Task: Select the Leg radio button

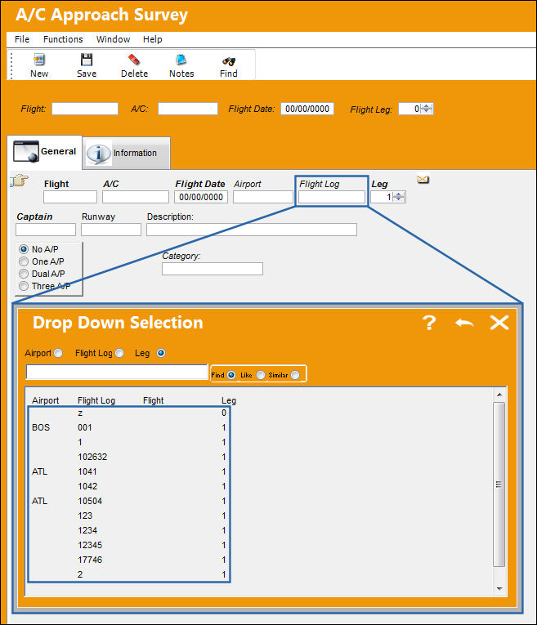Action: pyautogui.click(x=161, y=353)
